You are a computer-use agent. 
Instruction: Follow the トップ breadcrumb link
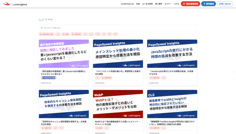[x=41, y=19]
